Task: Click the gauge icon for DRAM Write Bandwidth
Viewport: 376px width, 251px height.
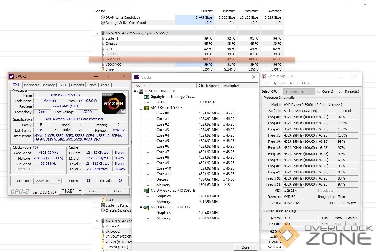Action: (x=103, y=17)
